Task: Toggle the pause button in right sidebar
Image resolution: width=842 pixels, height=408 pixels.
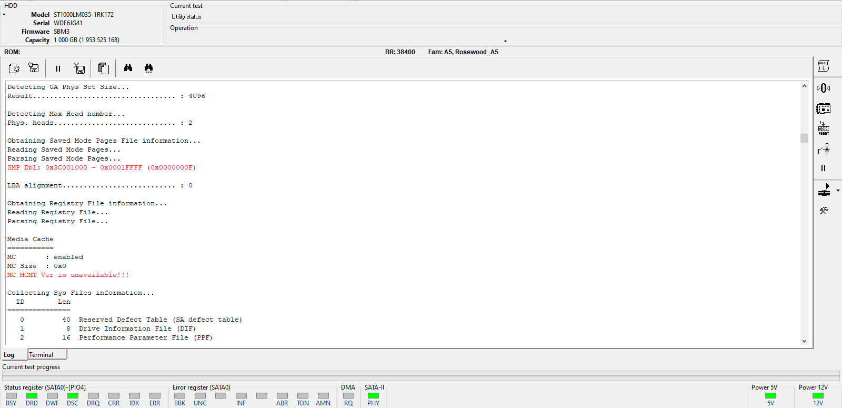Action: 824,168
